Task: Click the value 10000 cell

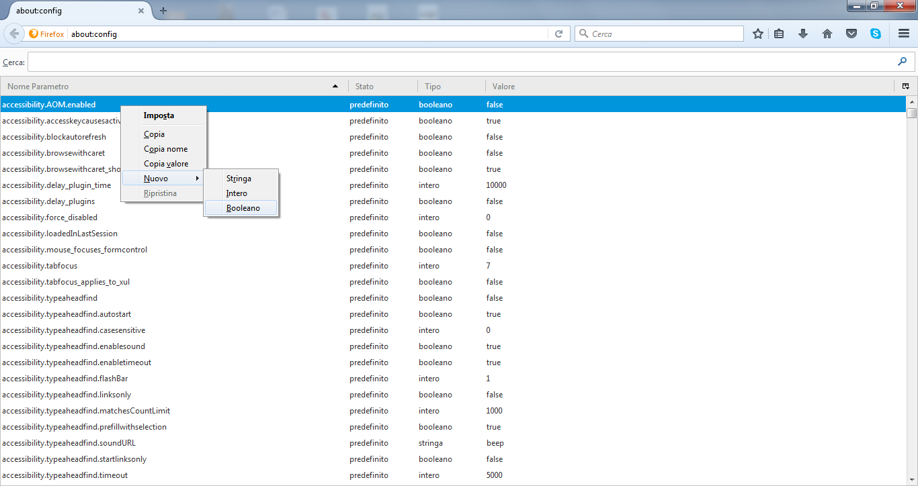Action: pos(497,185)
